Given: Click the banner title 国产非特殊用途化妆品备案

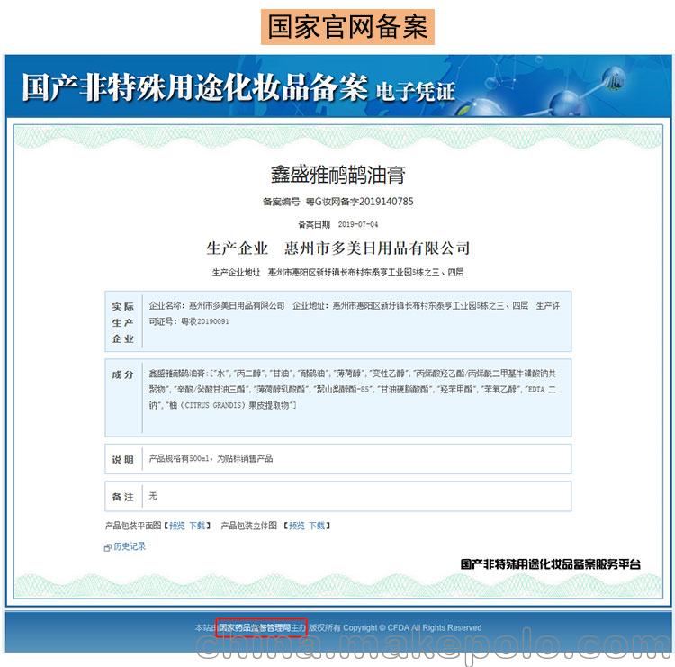Looking at the screenshot, I should (194, 87).
